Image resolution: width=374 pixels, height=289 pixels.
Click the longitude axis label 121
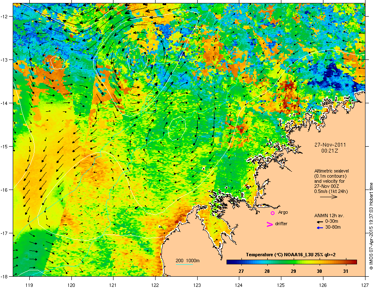[113, 285]
